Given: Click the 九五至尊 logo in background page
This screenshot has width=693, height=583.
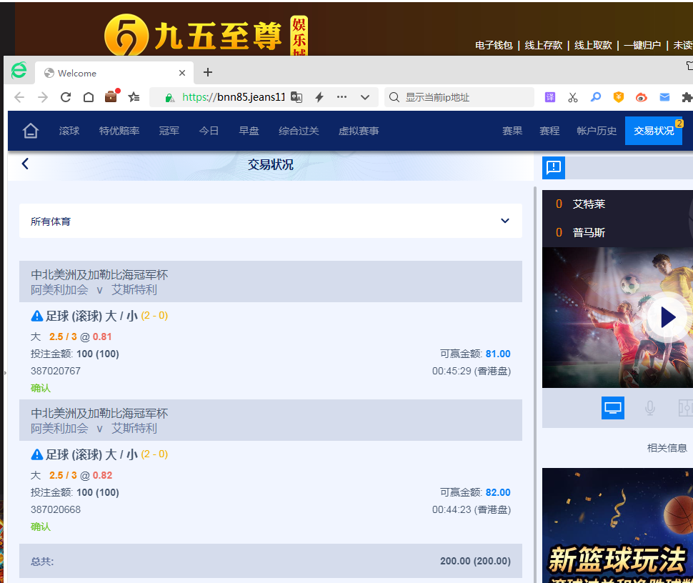Looking at the screenshot, I should tap(206, 35).
